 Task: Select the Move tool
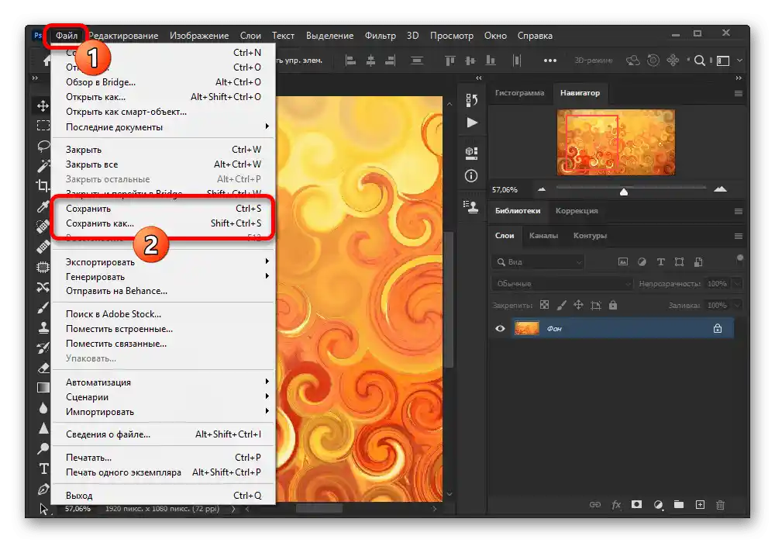tap(43, 105)
